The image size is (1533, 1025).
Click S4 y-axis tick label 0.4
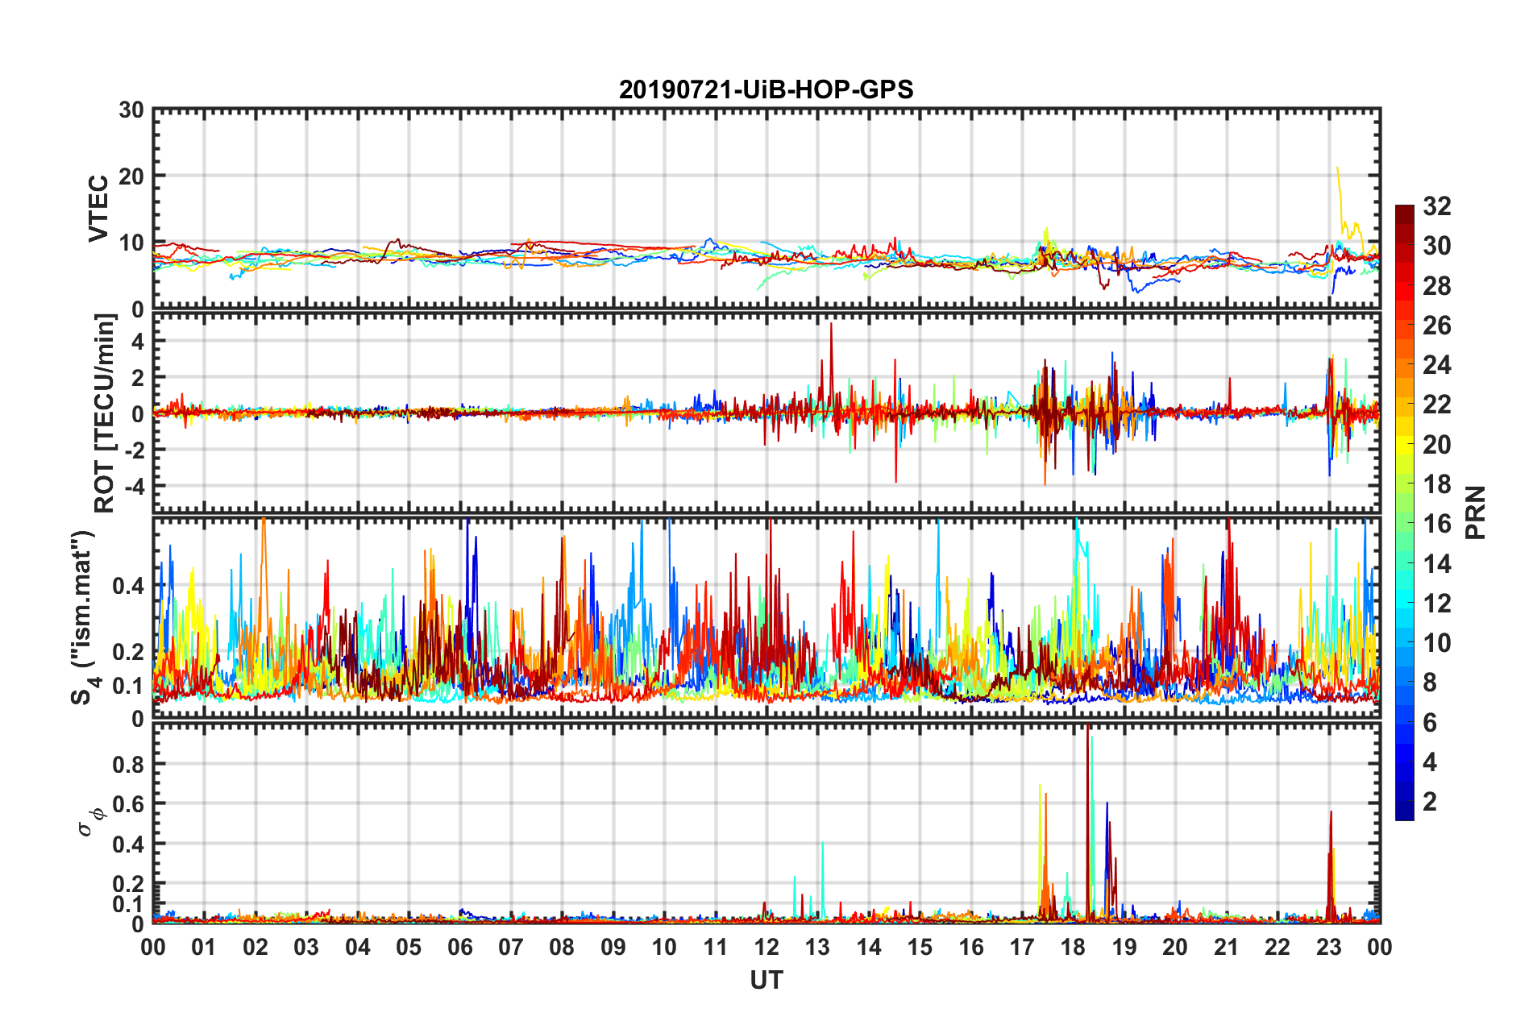point(128,586)
